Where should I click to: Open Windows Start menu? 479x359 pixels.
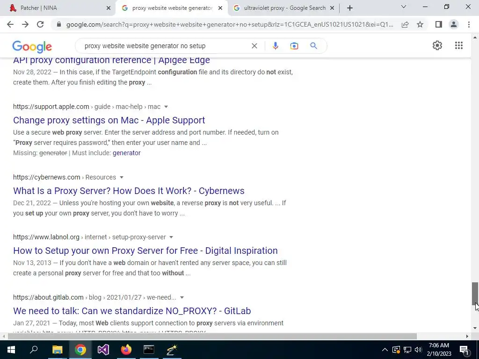(11, 350)
